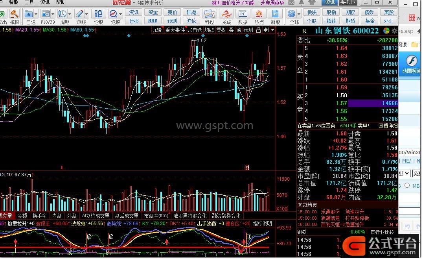Toggle the 九转 indicator on the chart
This screenshot has height=259, width=423.
[x=157, y=30]
